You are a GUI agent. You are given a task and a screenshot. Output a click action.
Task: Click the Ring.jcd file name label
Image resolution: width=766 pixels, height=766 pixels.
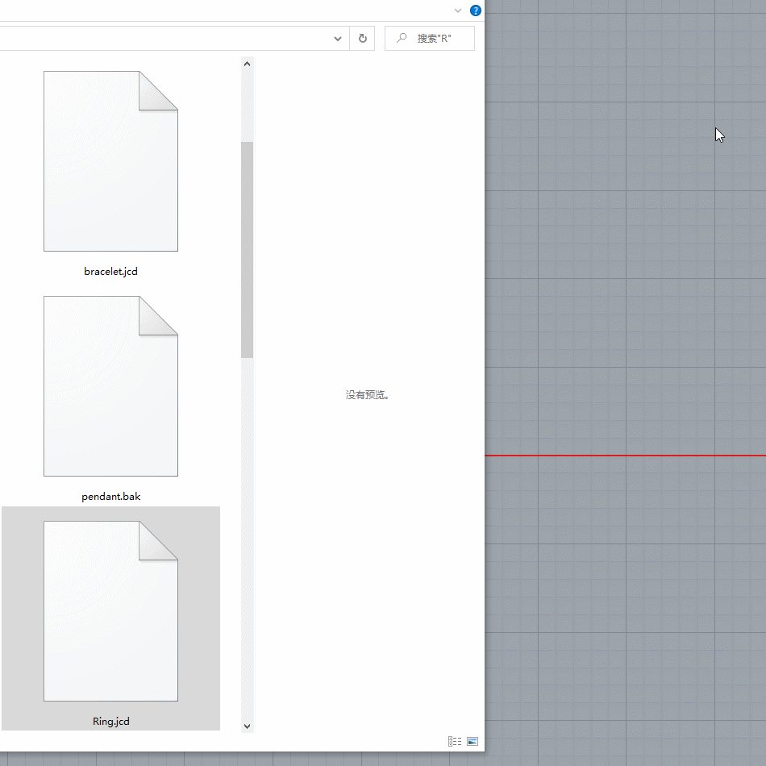pyautogui.click(x=110, y=722)
